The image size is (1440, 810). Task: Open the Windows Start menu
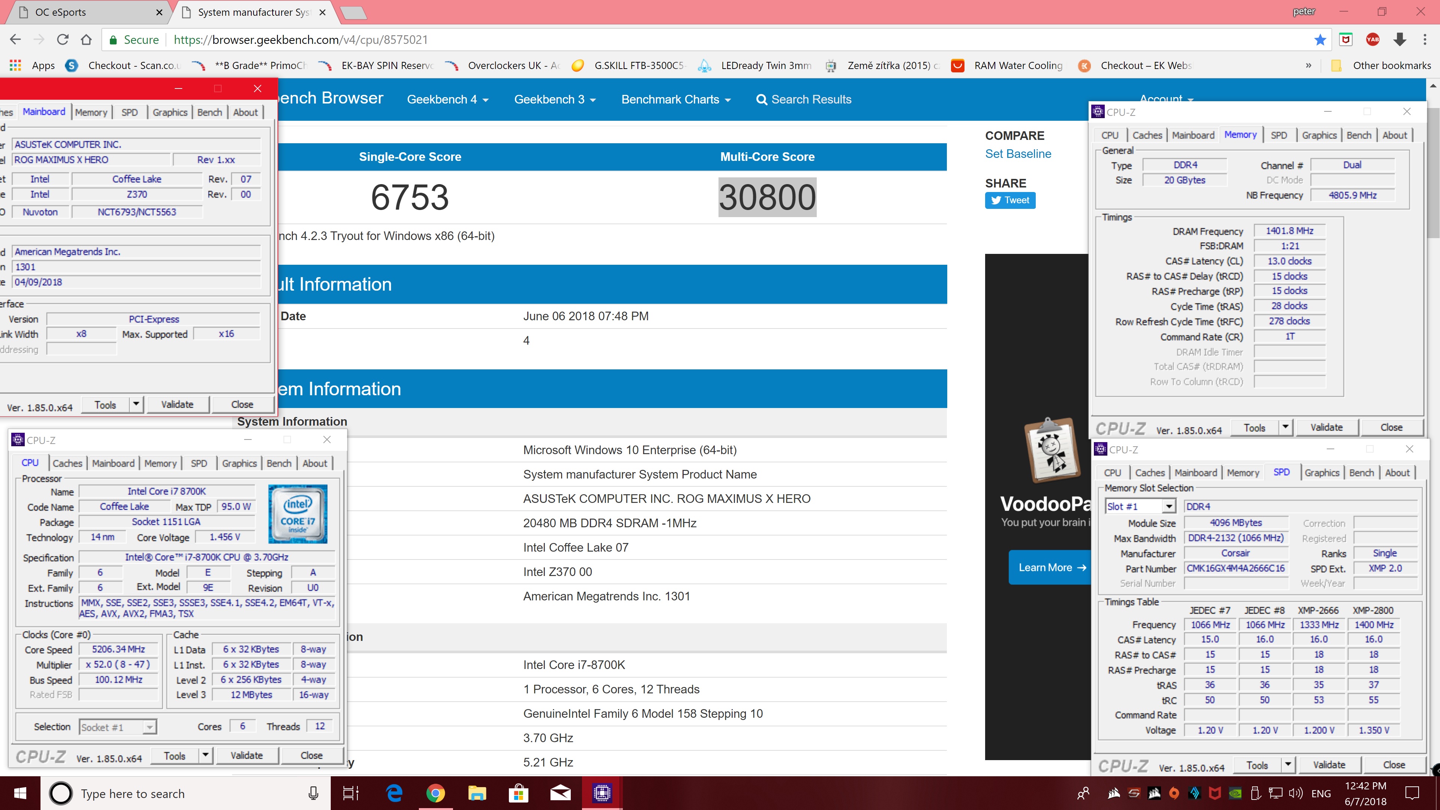coord(20,793)
